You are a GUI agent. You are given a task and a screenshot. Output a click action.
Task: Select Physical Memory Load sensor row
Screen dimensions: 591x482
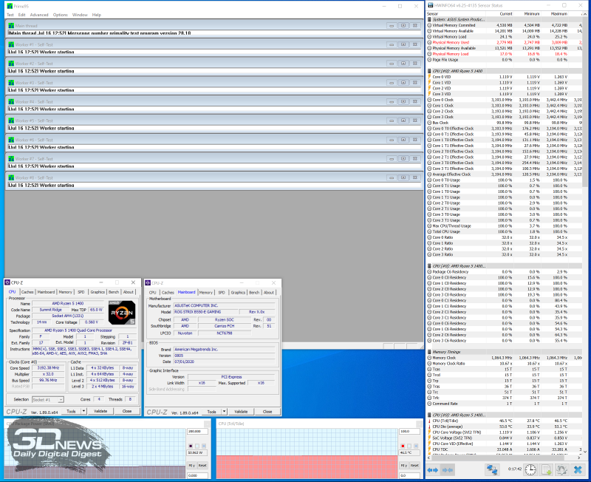pos(505,54)
